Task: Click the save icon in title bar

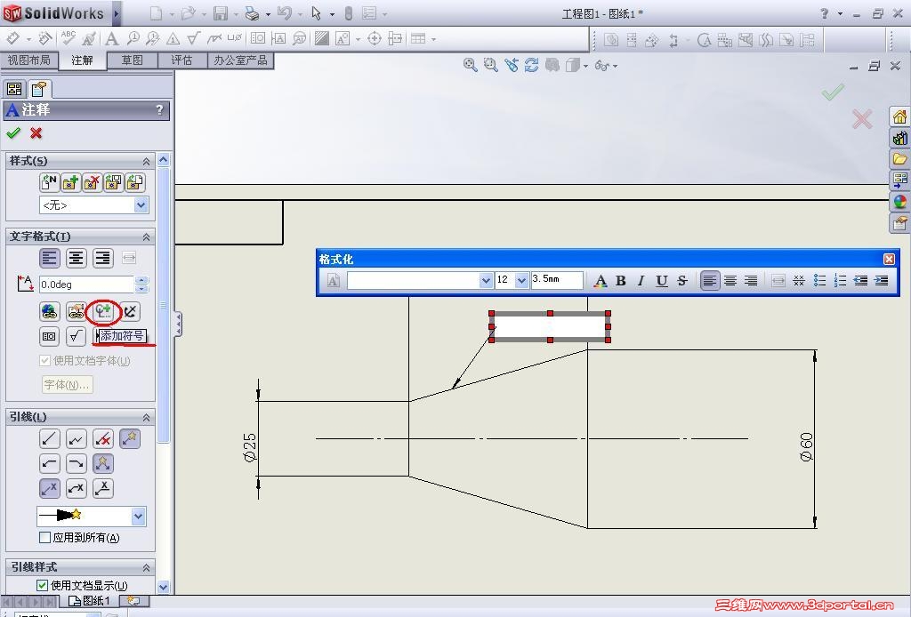Action: click(221, 13)
